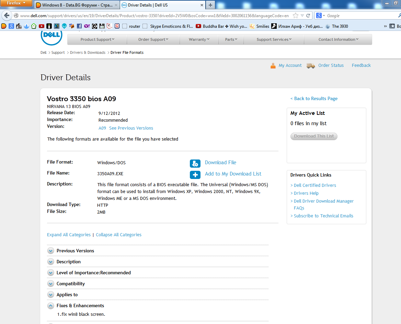Click the Download File link
Screen dimensions: 401x324
pos(220,163)
